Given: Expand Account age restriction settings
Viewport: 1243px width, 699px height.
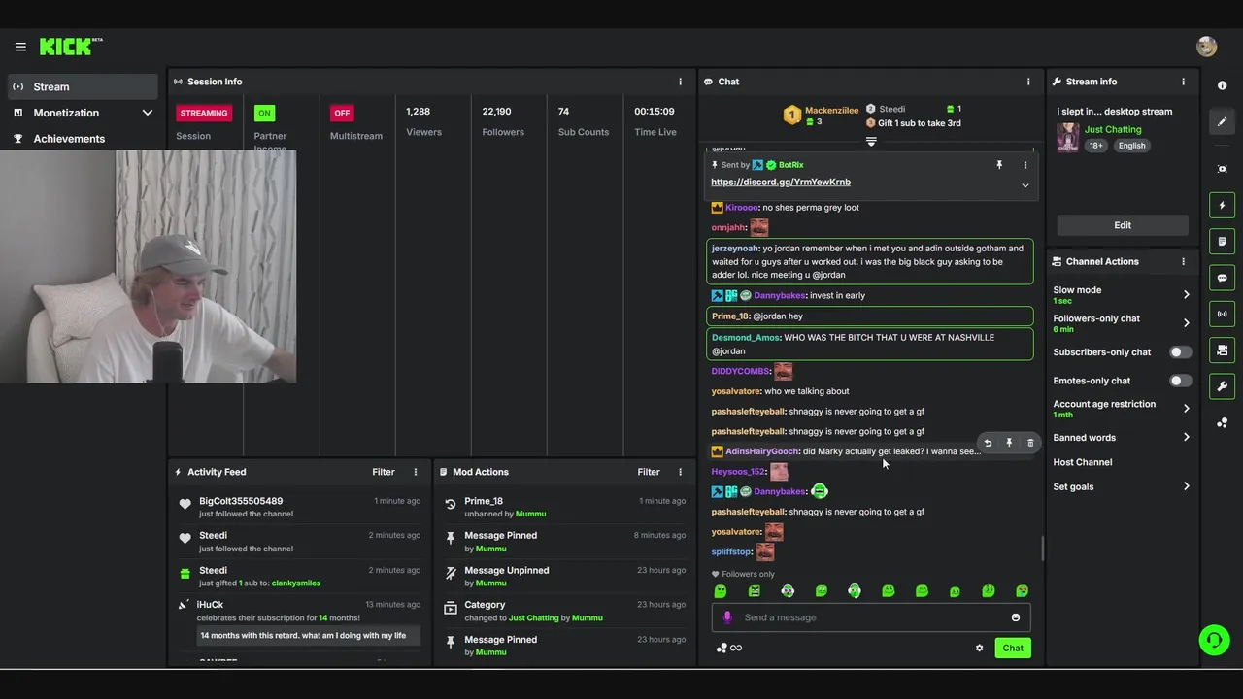Looking at the screenshot, I should pyautogui.click(x=1186, y=409).
